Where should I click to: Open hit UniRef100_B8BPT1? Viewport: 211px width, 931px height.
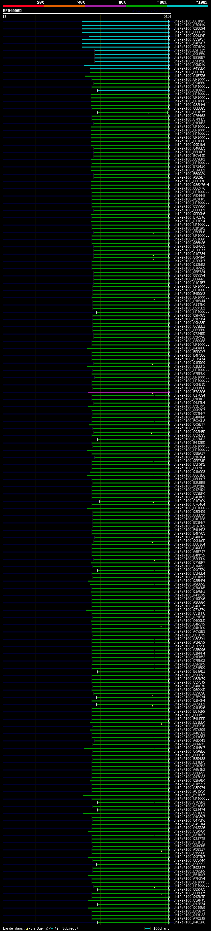189,32
